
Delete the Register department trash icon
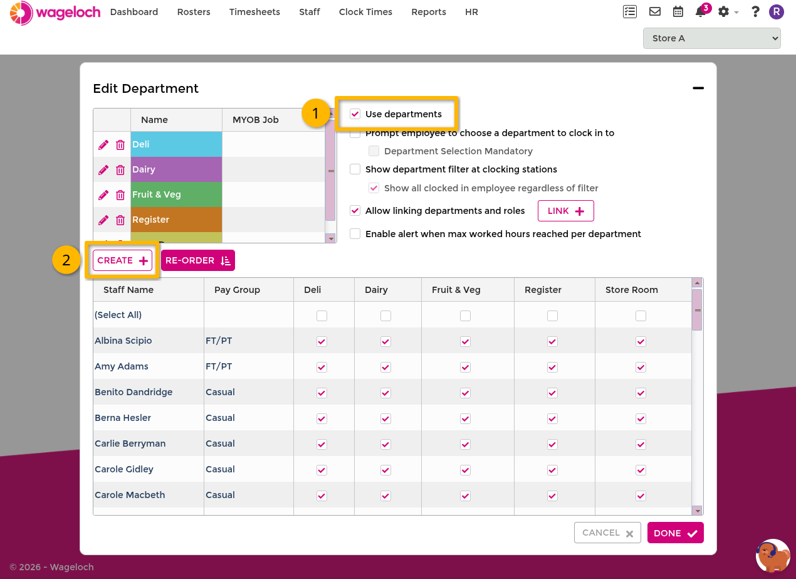[120, 220]
